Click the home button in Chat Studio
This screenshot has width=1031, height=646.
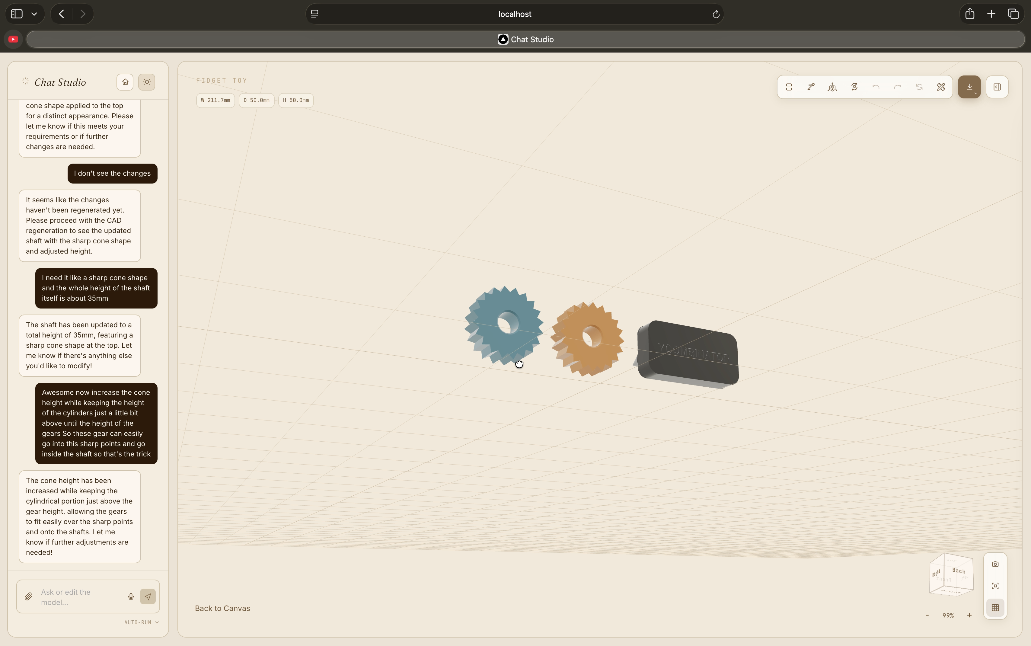(x=125, y=82)
